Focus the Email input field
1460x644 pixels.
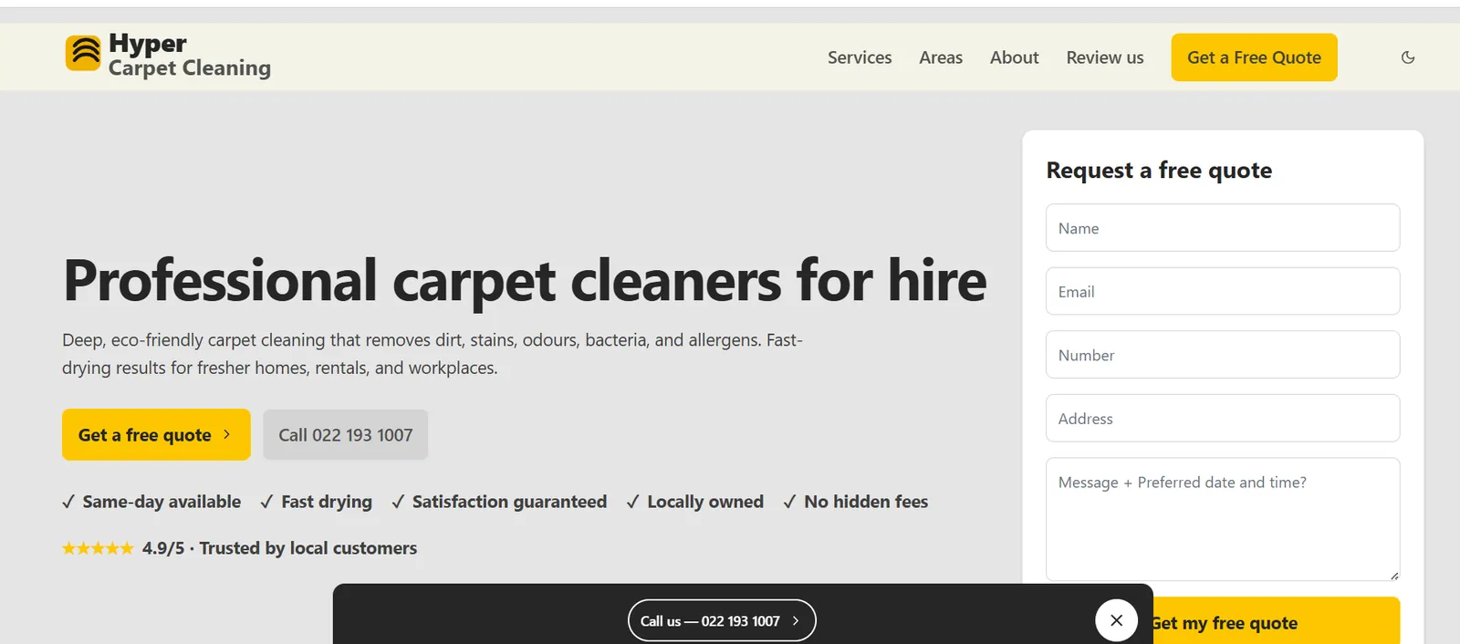pos(1223,291)
